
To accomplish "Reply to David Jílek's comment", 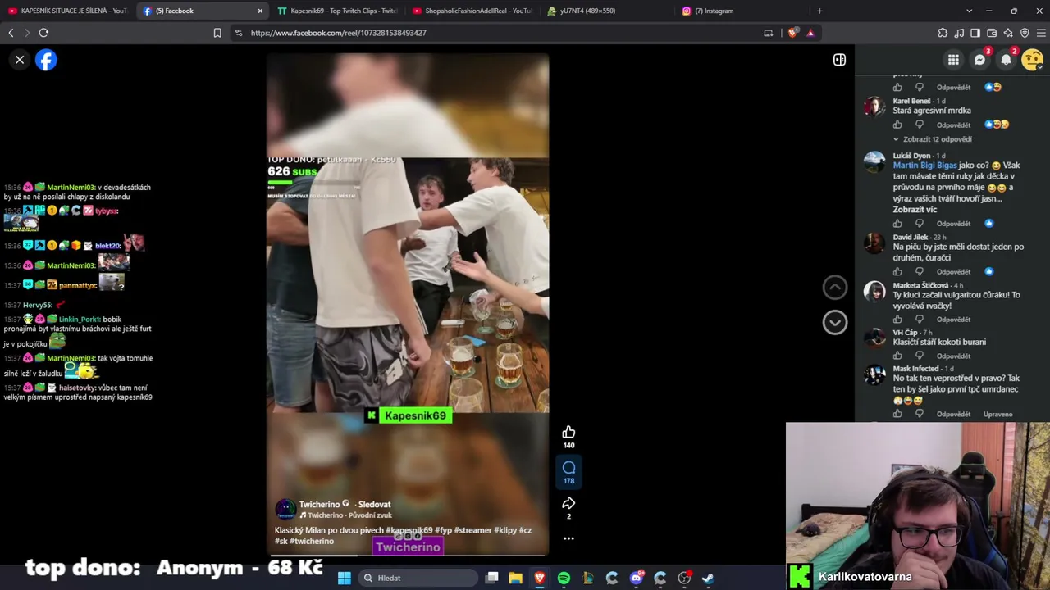I will [953, 272].
